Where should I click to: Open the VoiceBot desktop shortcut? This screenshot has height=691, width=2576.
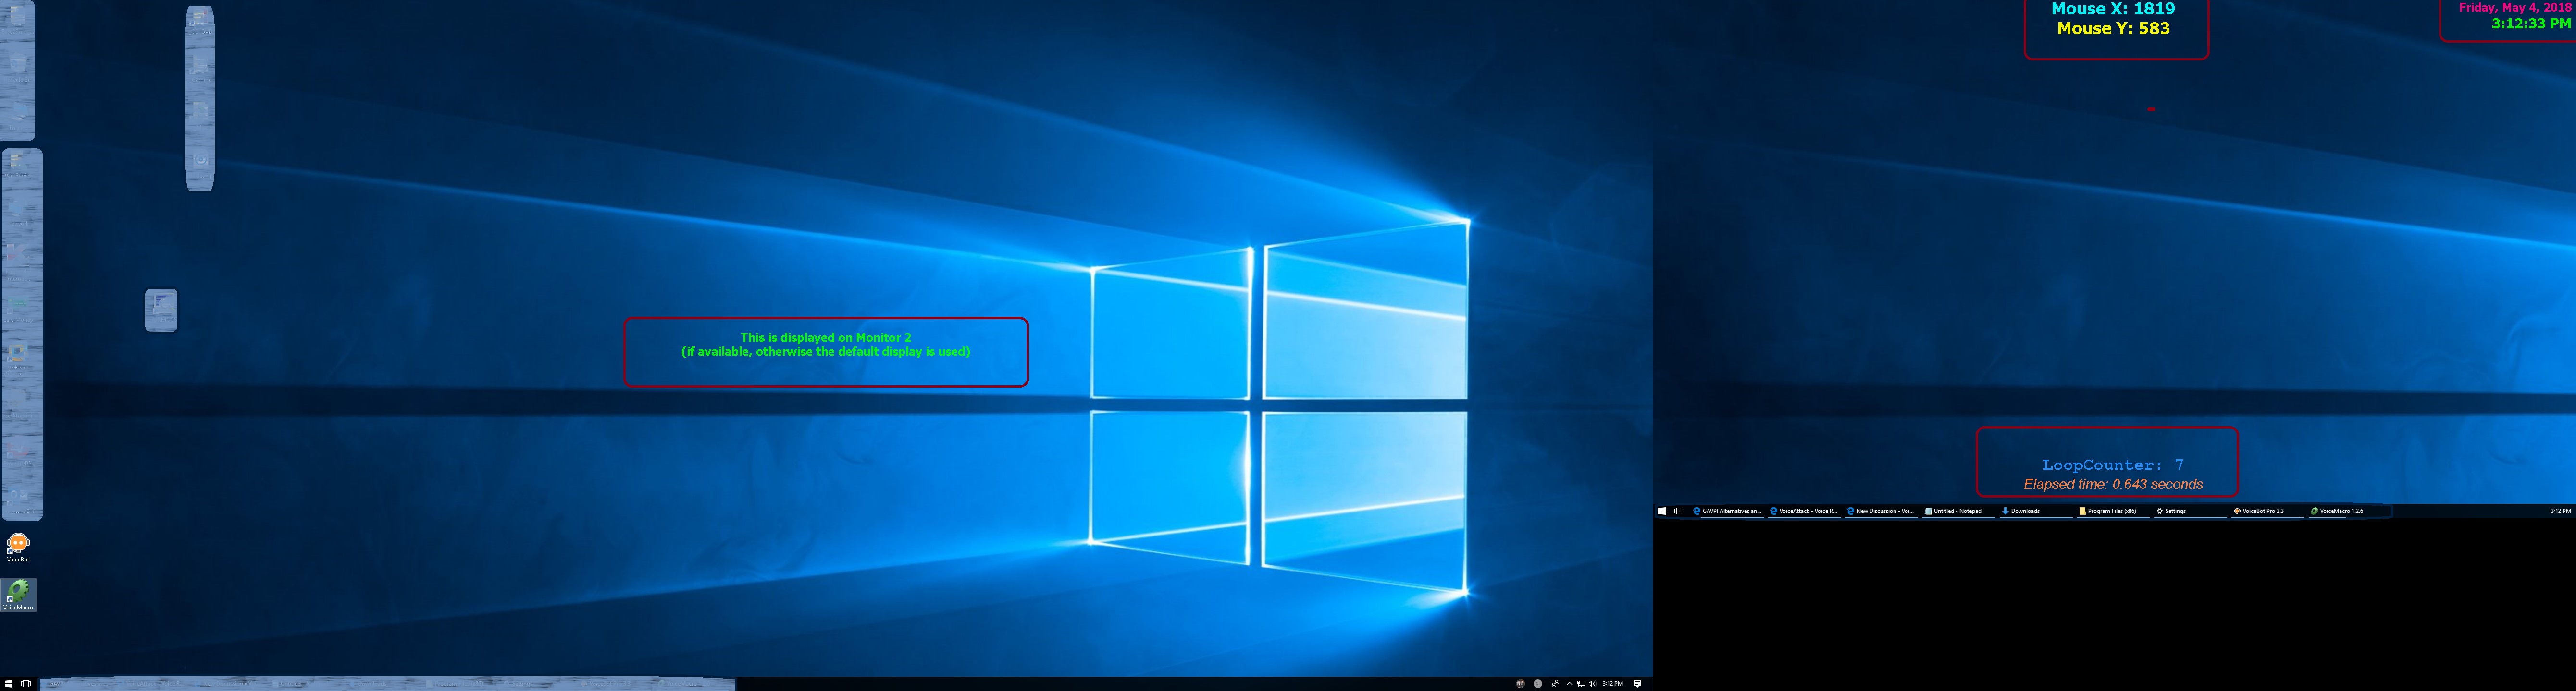[18, 545]
